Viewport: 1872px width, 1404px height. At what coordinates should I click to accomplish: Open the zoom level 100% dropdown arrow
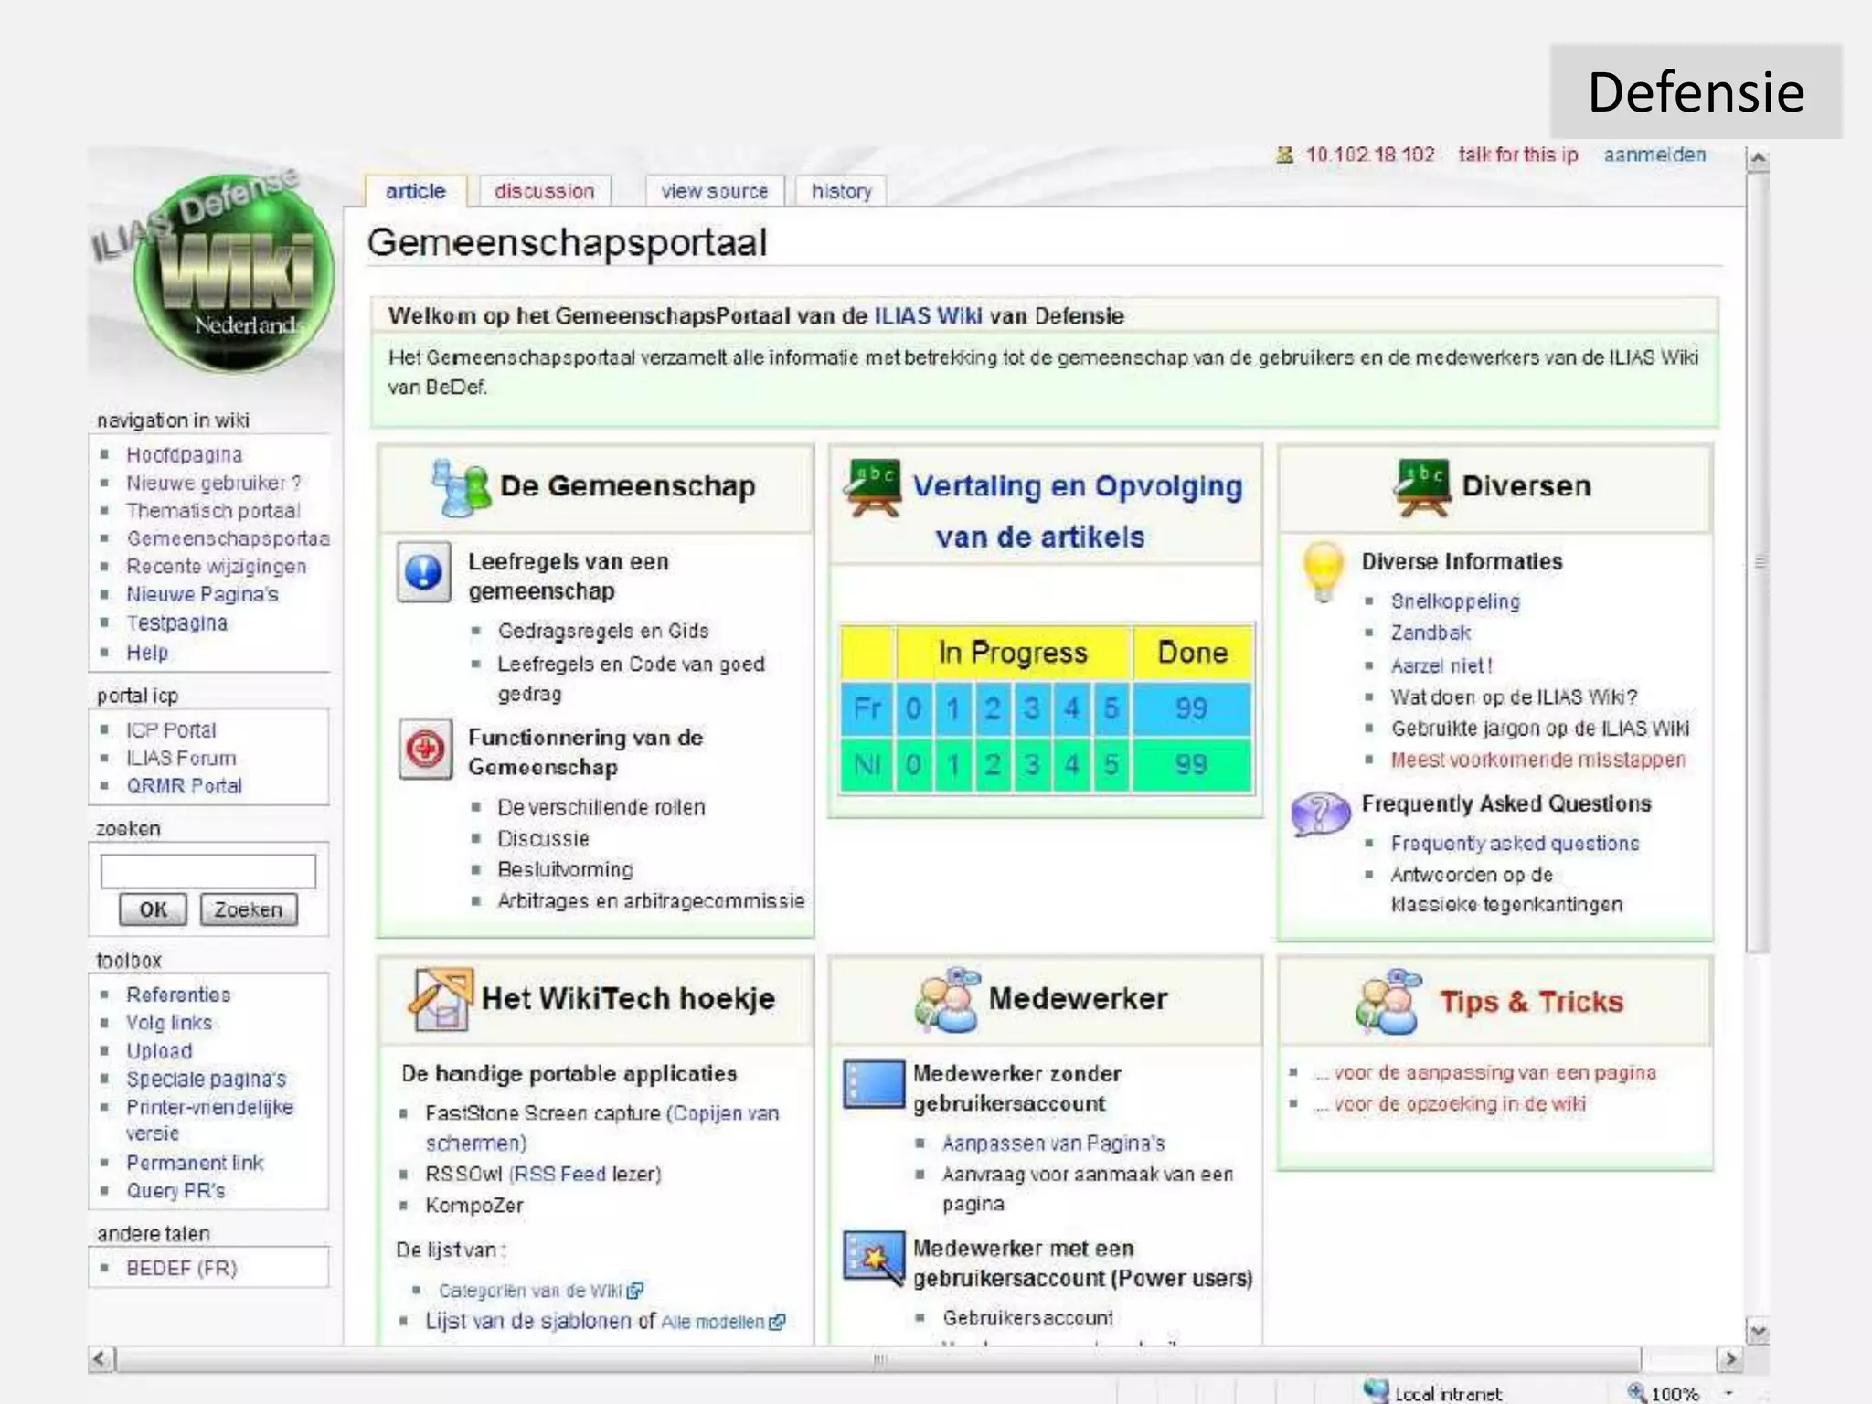(x=1729, y=1393)
